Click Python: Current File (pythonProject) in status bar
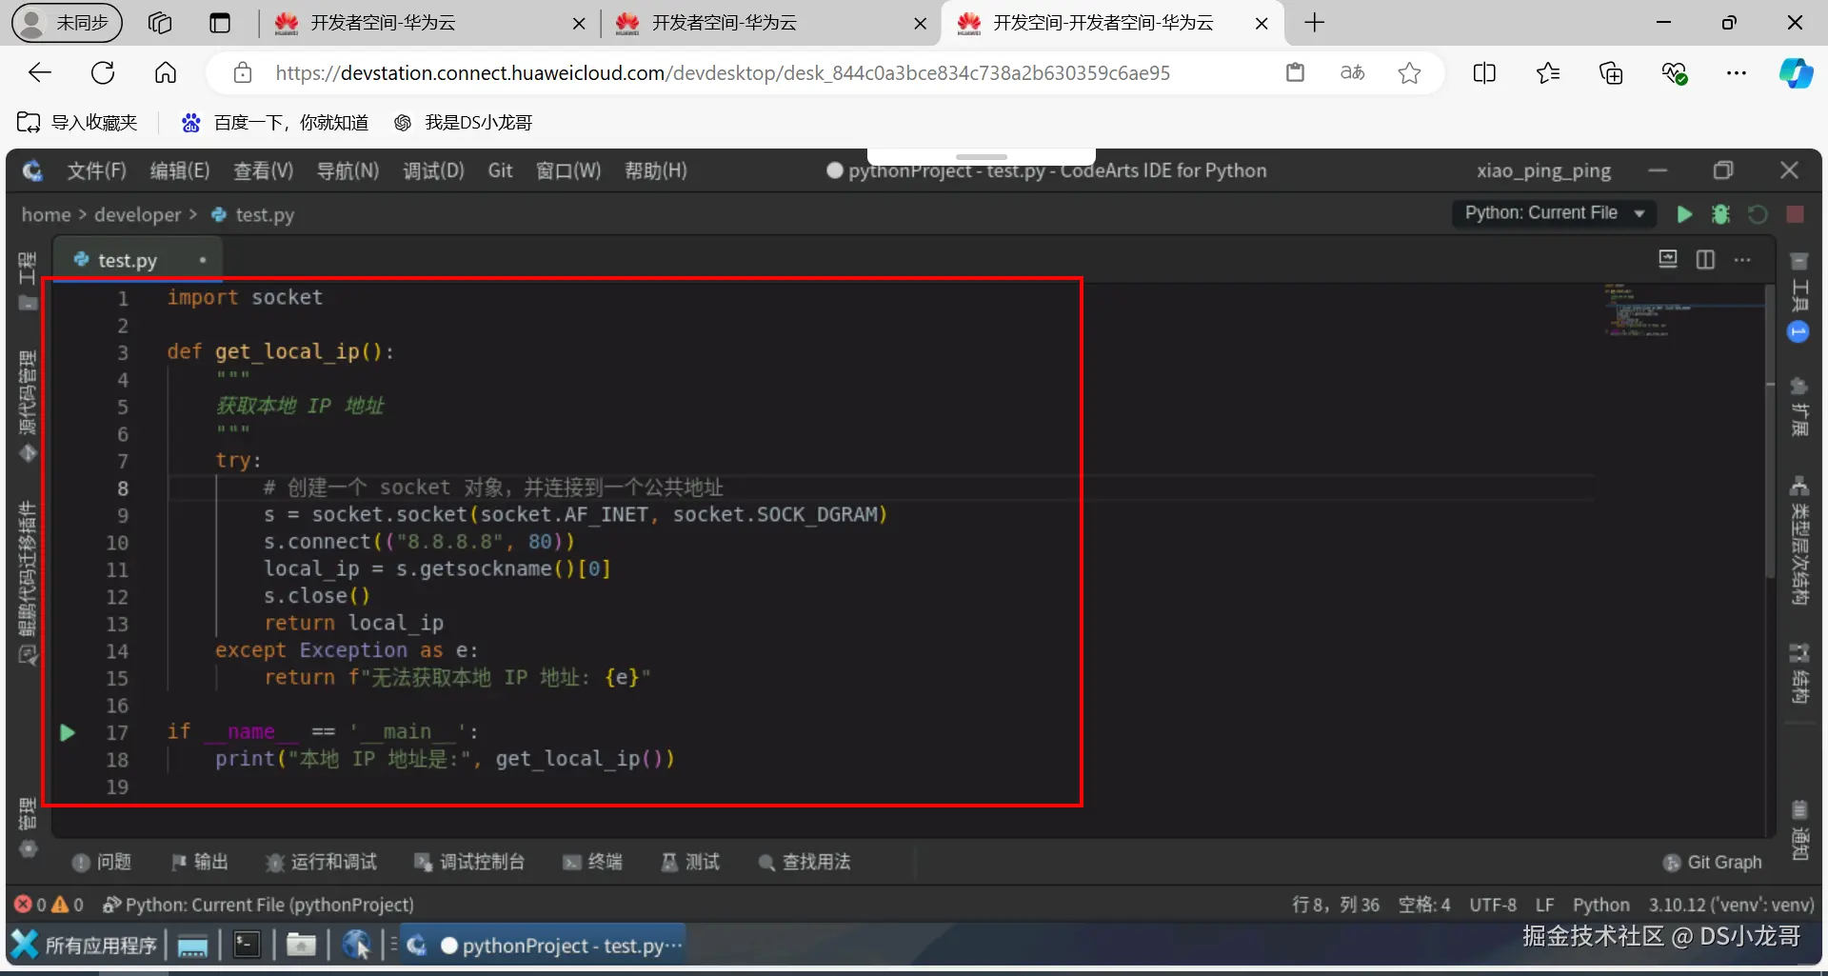1828x976 pixels. pyautogui.click(x=258, y=905)
